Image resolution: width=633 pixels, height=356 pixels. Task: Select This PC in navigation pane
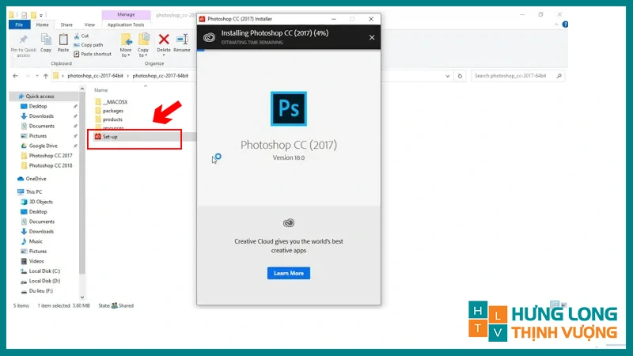coord(33,192)
